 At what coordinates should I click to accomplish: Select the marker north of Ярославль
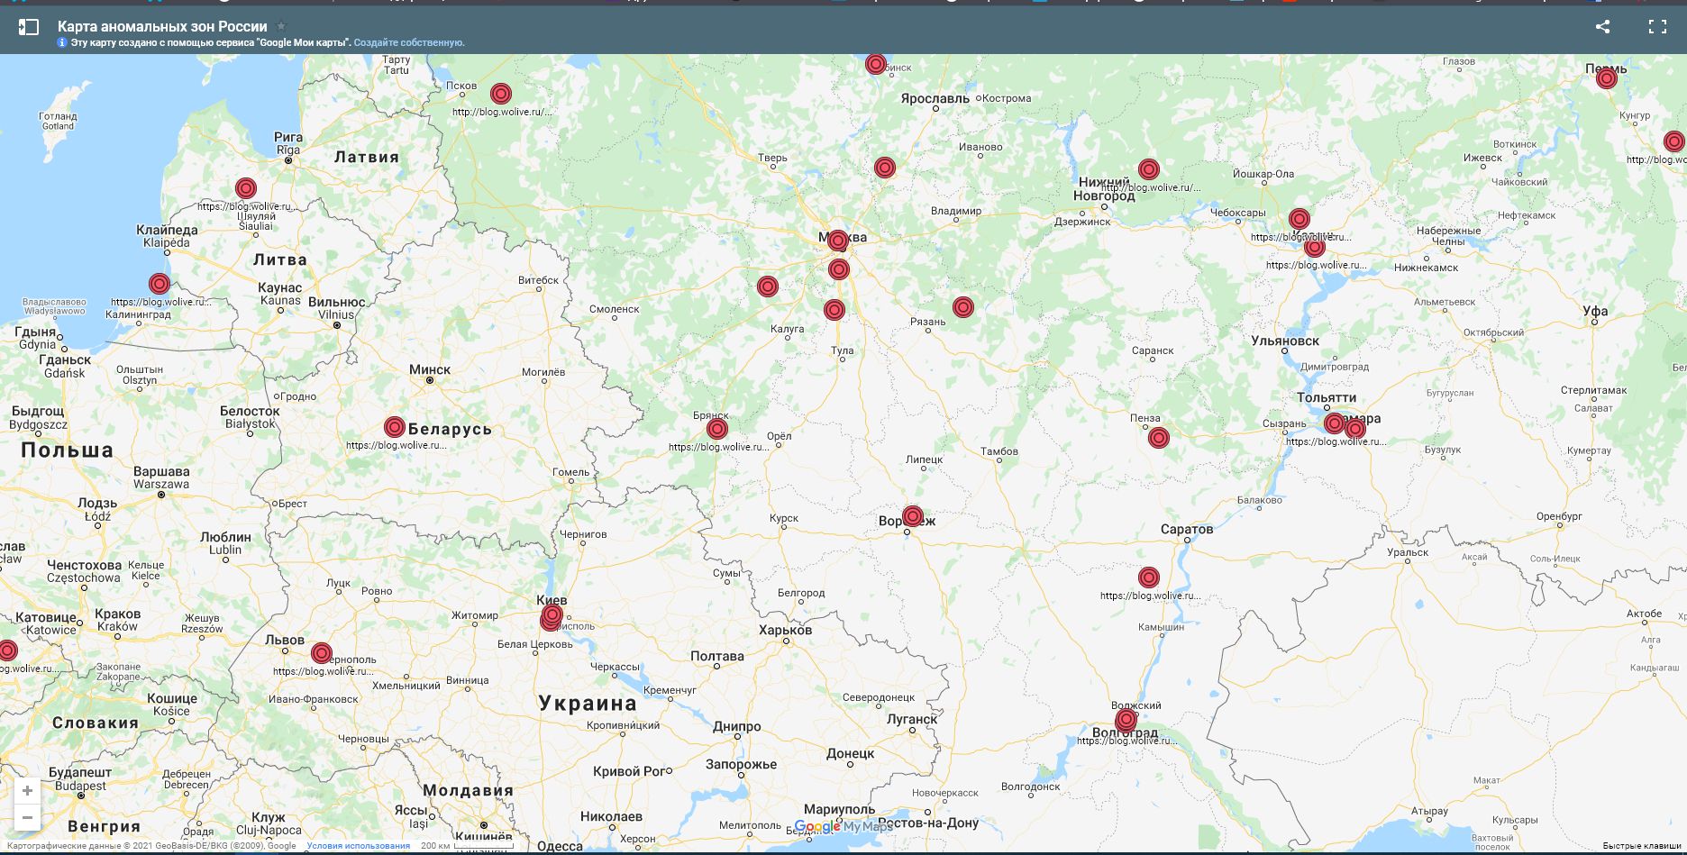tap(876, 64)
